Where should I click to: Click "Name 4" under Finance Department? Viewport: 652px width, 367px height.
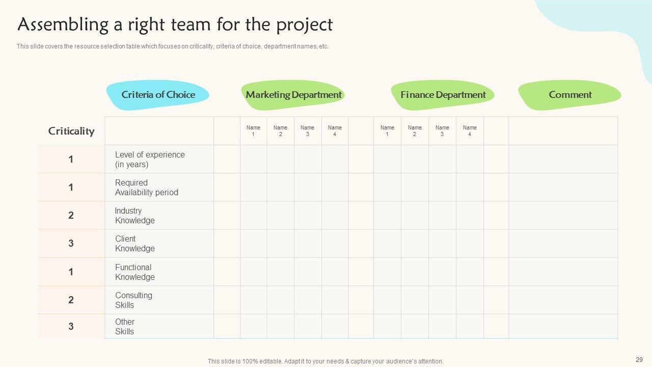coord(470,131)
